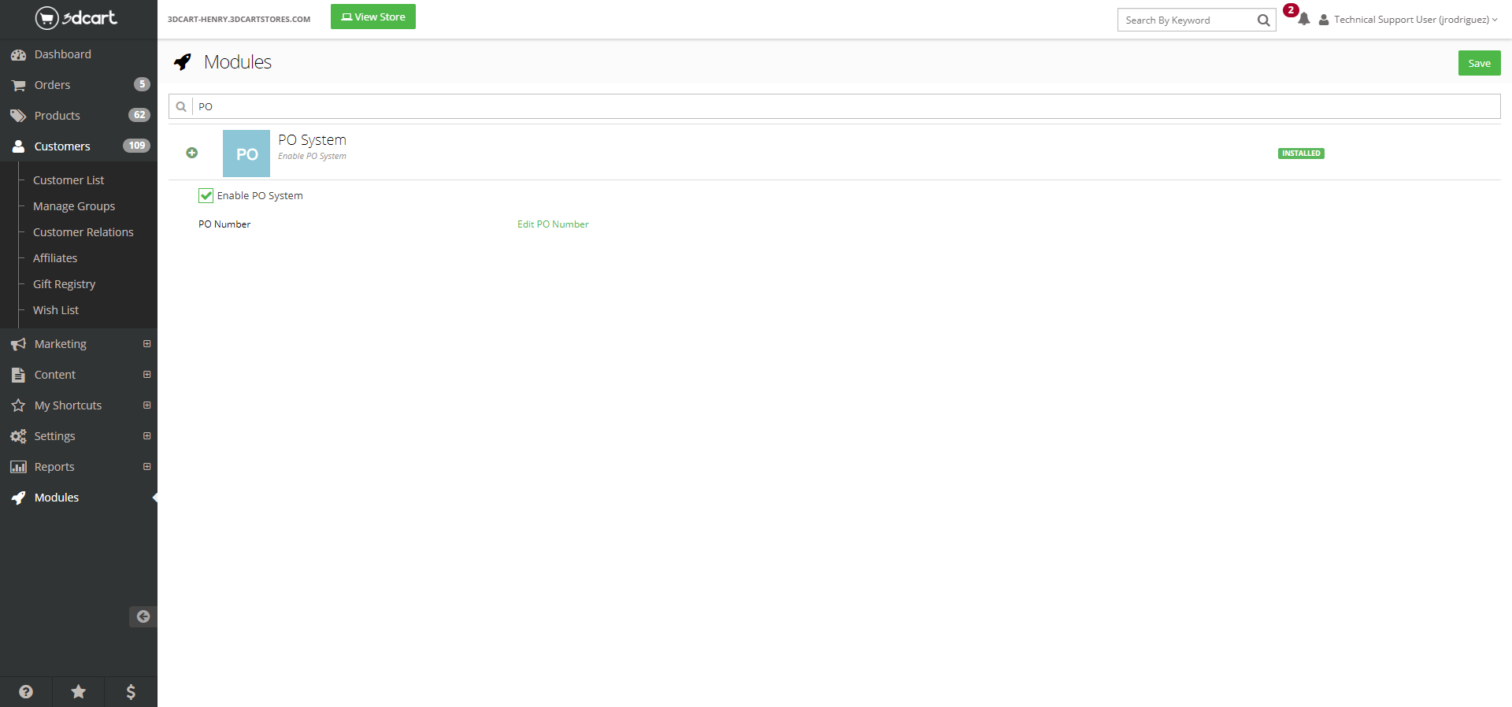Click the Save button
The image size is (1512, 707).
(x=1479, y=63)
